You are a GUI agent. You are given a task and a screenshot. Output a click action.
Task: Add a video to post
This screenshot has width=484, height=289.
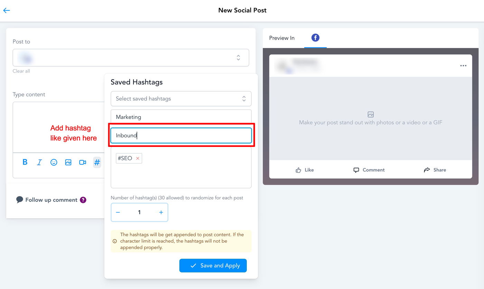(83, 162)
